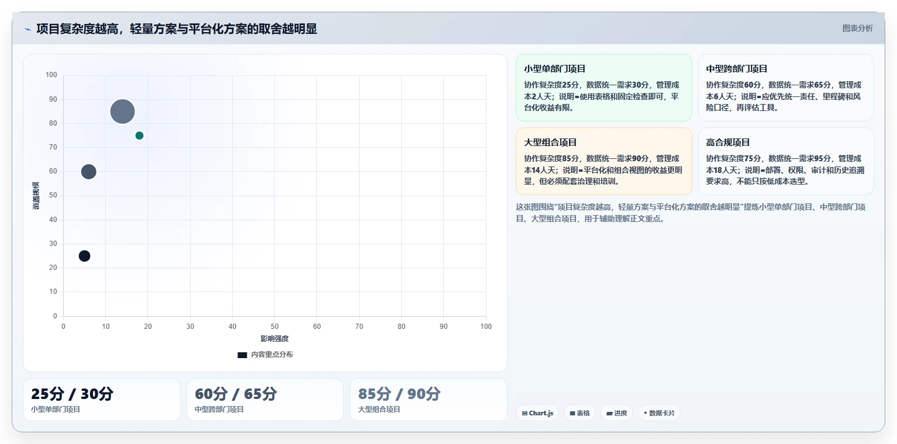This screenshot has width=897, height=444.
Task: Click the summary paragraph starting 这张图围绕
Action: pos(691,213)
